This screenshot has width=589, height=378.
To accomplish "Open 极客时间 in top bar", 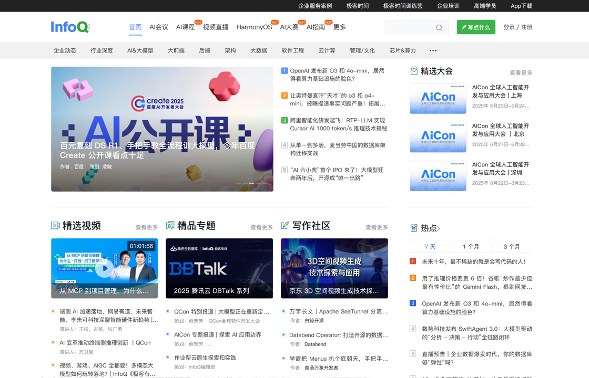I will pos(358,6).
